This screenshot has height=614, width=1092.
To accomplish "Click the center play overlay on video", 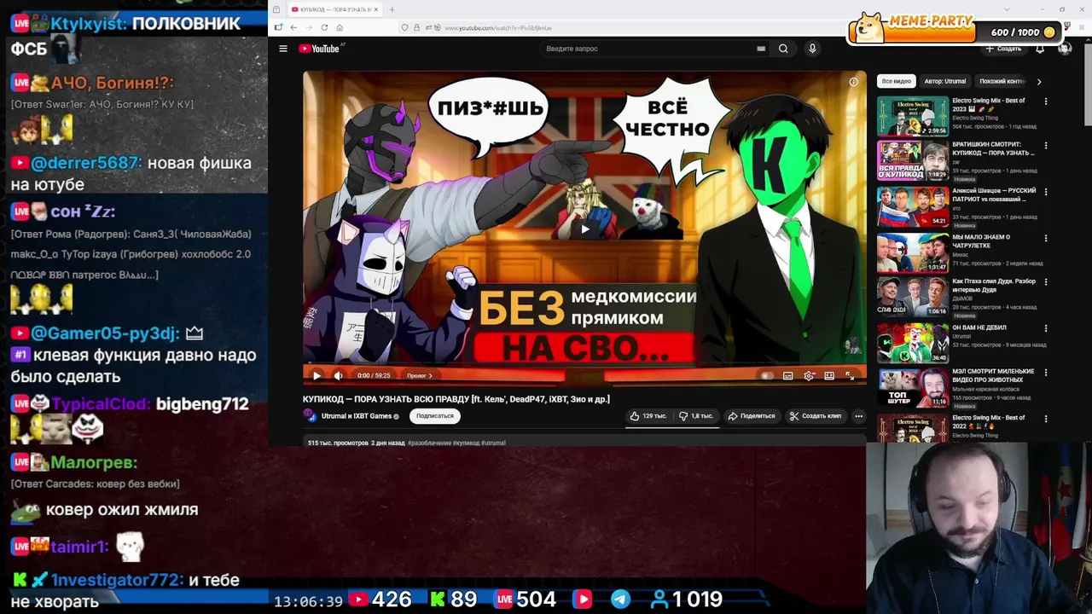I will 584,229.
